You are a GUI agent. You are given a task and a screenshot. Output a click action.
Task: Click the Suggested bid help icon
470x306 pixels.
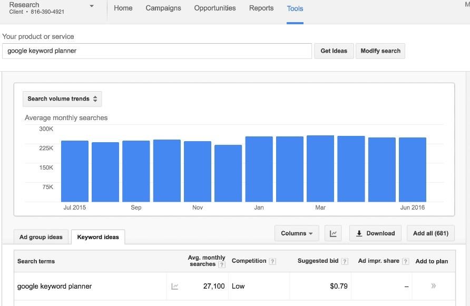pyautogui.click(x=345, y=261)
